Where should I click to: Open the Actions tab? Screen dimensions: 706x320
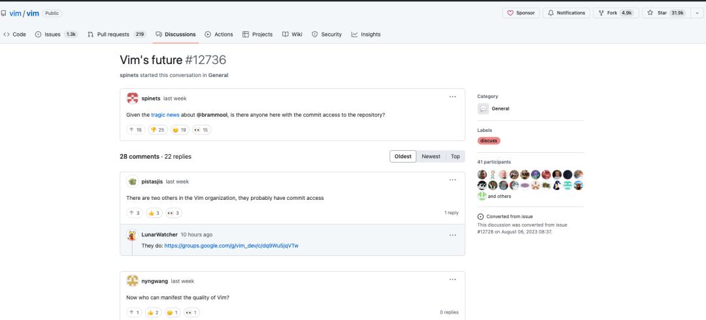point(219,34)
